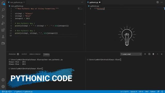Image resolution: width=165 pixels, height=93 pixels.
Task: Click line 1 text in pythonic.py editor
Action: pyautogui.click(x=99, y=9)
